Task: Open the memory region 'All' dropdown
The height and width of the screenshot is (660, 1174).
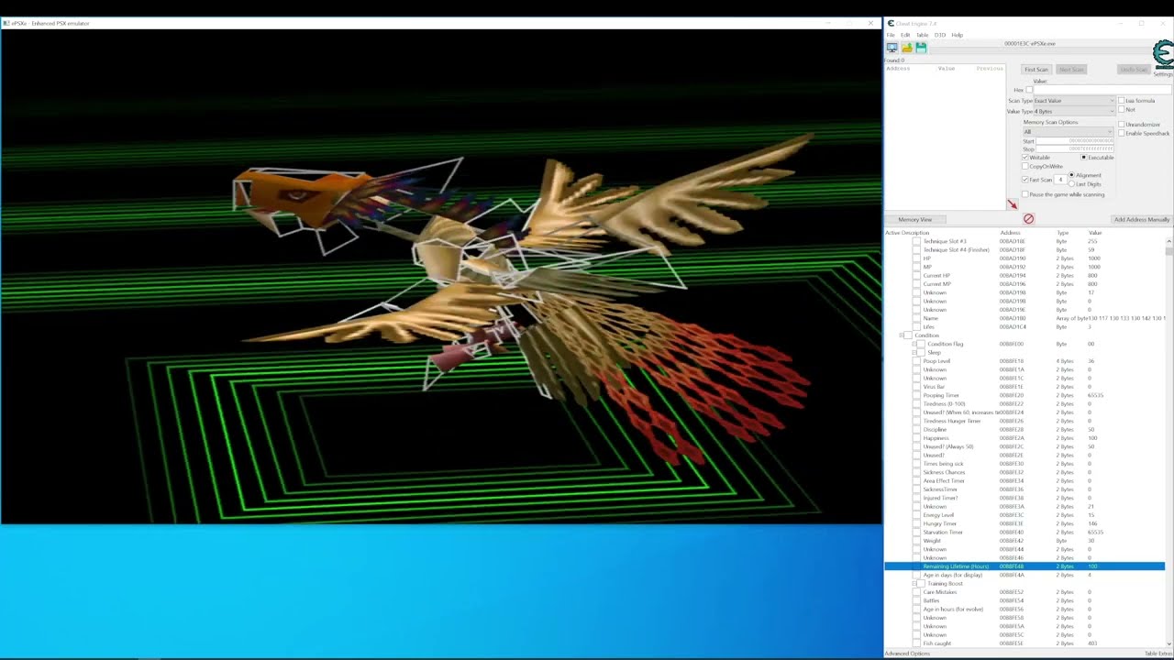Action: pos(1069,132)
